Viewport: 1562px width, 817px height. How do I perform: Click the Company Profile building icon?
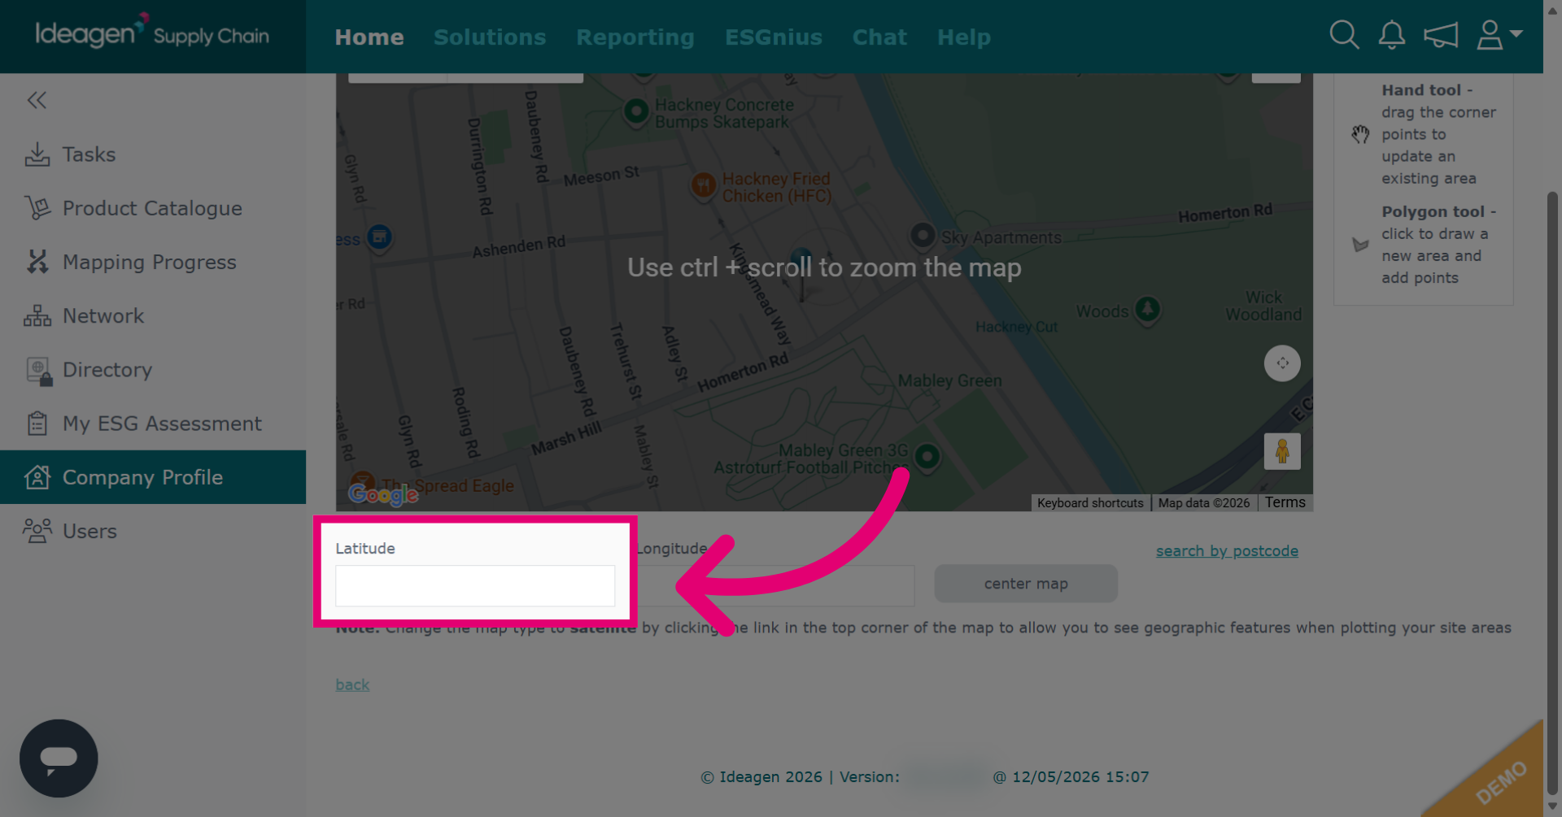pos(37,477)
